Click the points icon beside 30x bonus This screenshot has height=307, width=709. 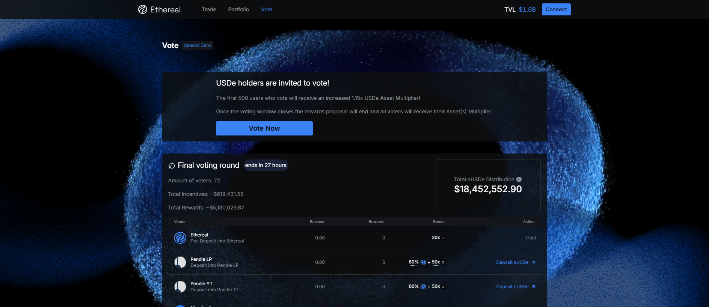443,238
